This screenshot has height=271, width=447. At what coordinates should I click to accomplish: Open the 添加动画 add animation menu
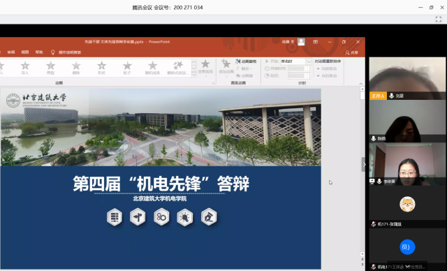tap(226, 68)
